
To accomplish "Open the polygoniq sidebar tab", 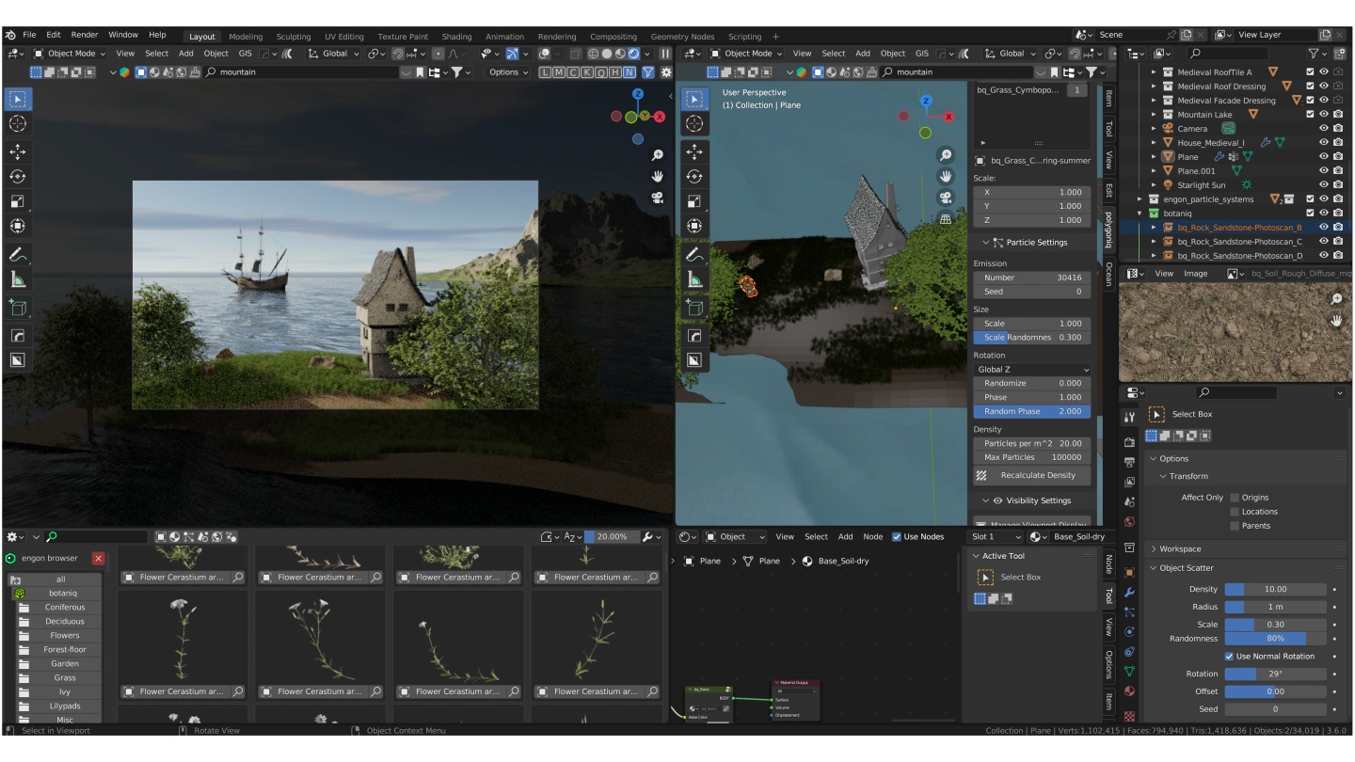I will 1108,230.
